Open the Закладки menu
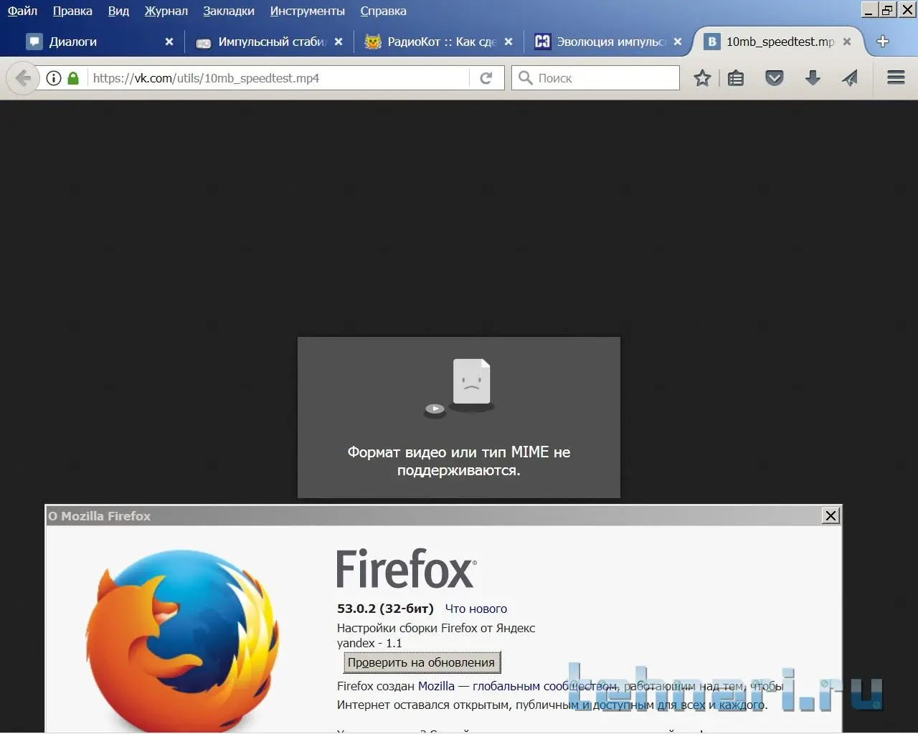This screenshot has height=734, width=918. click(229, 11)
